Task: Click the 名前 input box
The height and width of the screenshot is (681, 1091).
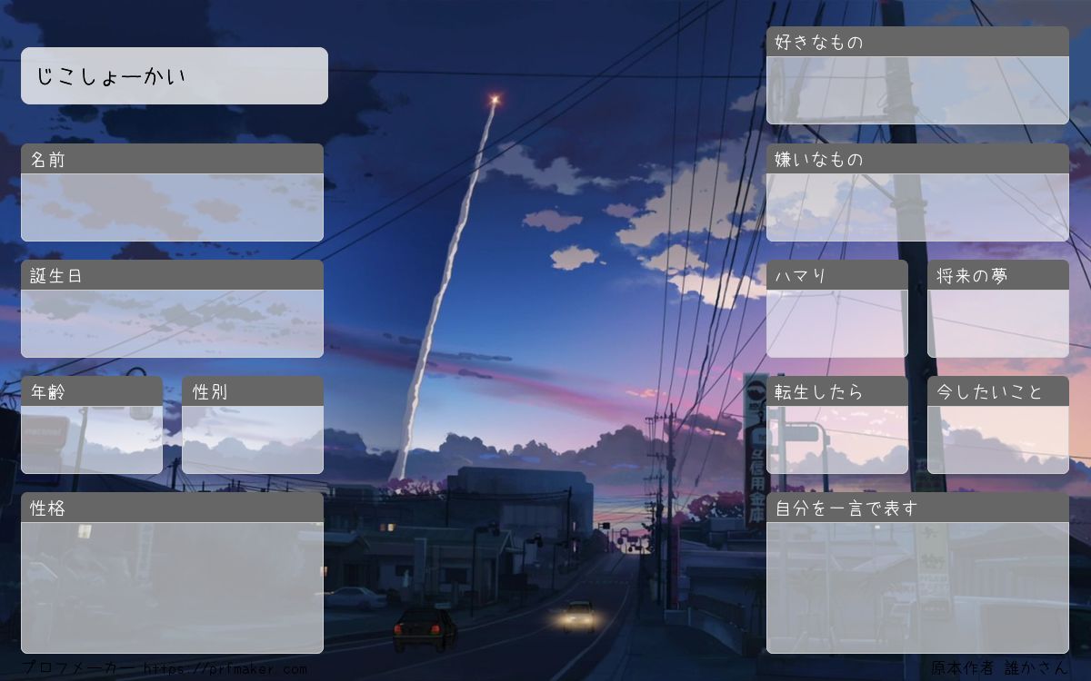Action: (x=172, y=207)
